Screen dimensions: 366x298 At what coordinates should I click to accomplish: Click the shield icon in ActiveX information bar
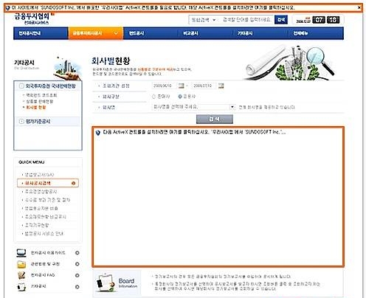point(7,8)
